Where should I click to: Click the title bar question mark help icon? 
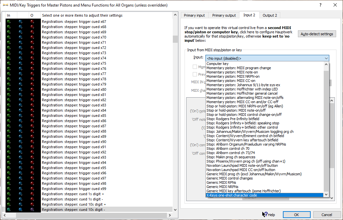click(320, 5)
